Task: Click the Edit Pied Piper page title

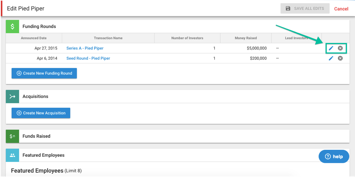Action: click(26, 9)
